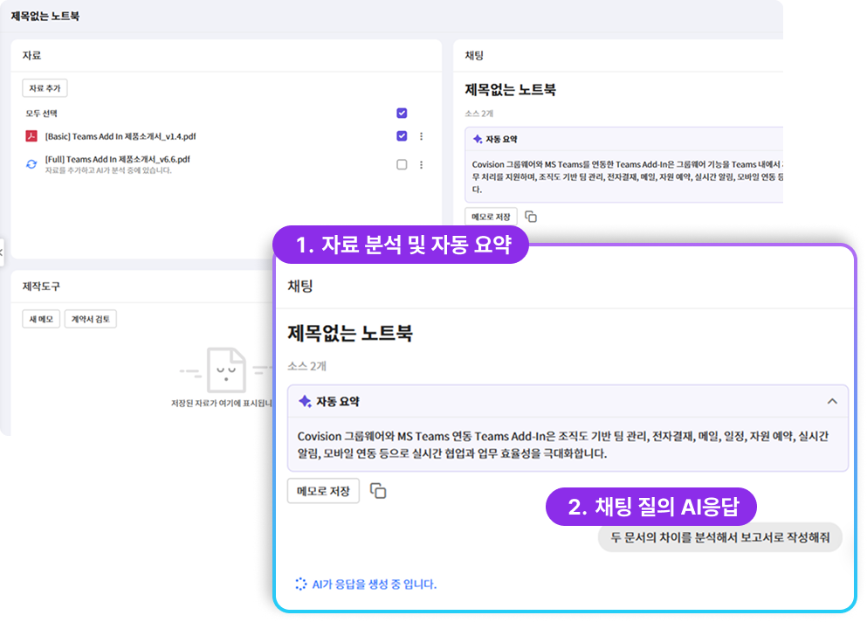Viewport: 867px width, 622px height.
Task: Click the copy icon in the background chat panel
Action: coord(531,217)
